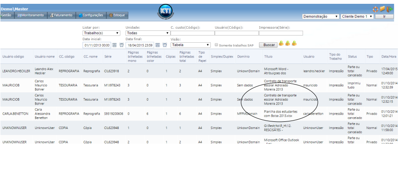400x184 pixels.
Task: Log out using the exit door icon
Action: [x=389, y=9]
